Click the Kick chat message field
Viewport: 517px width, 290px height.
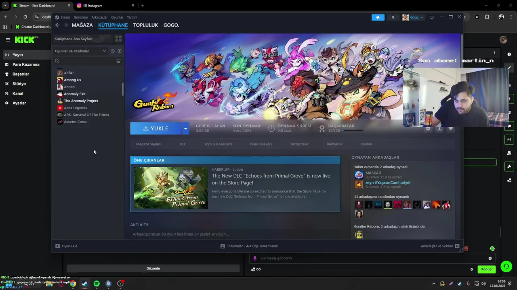(372, 258)
